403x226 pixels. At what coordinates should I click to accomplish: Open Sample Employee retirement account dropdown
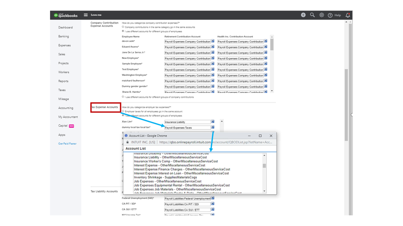[213, 64]
